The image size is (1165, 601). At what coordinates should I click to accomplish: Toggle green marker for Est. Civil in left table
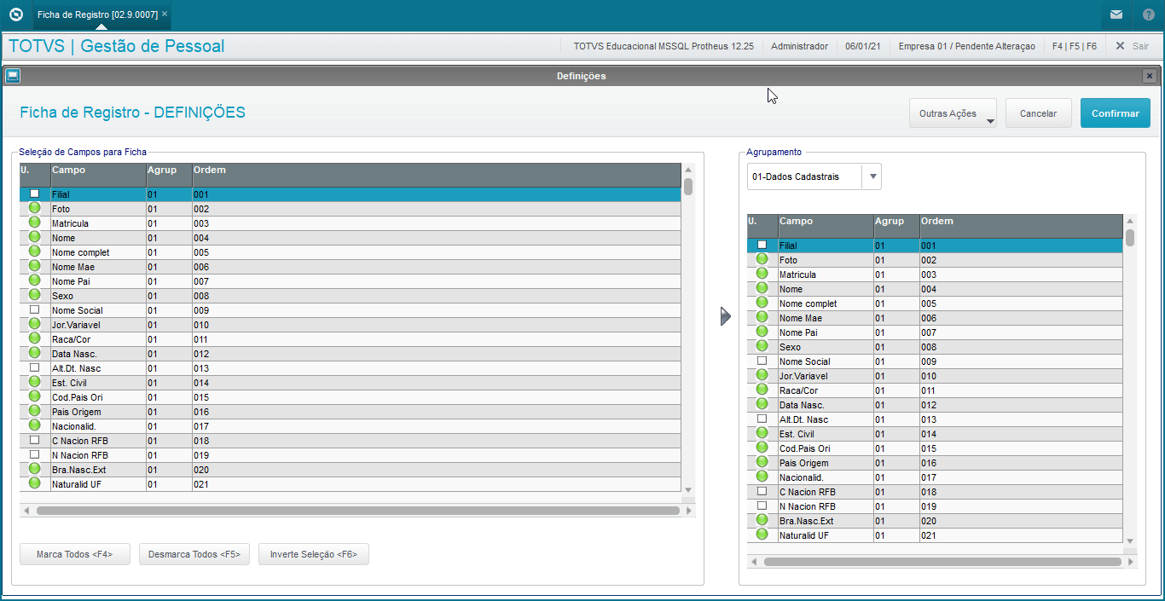[35, 382]
